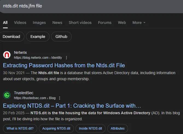The image size is (183, 134).
Task: Expand the More search filter dropdown
Action: [139, 23]
